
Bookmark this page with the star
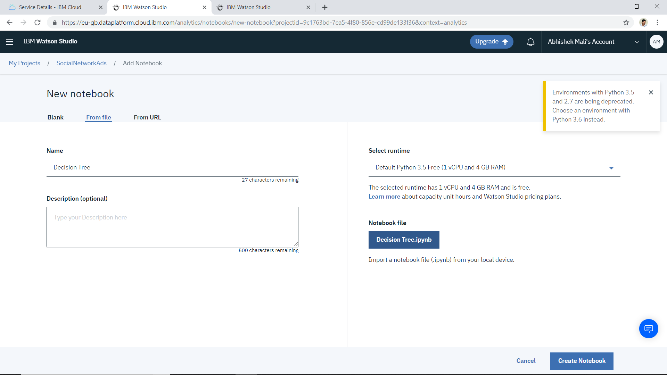tap(626, 23)
